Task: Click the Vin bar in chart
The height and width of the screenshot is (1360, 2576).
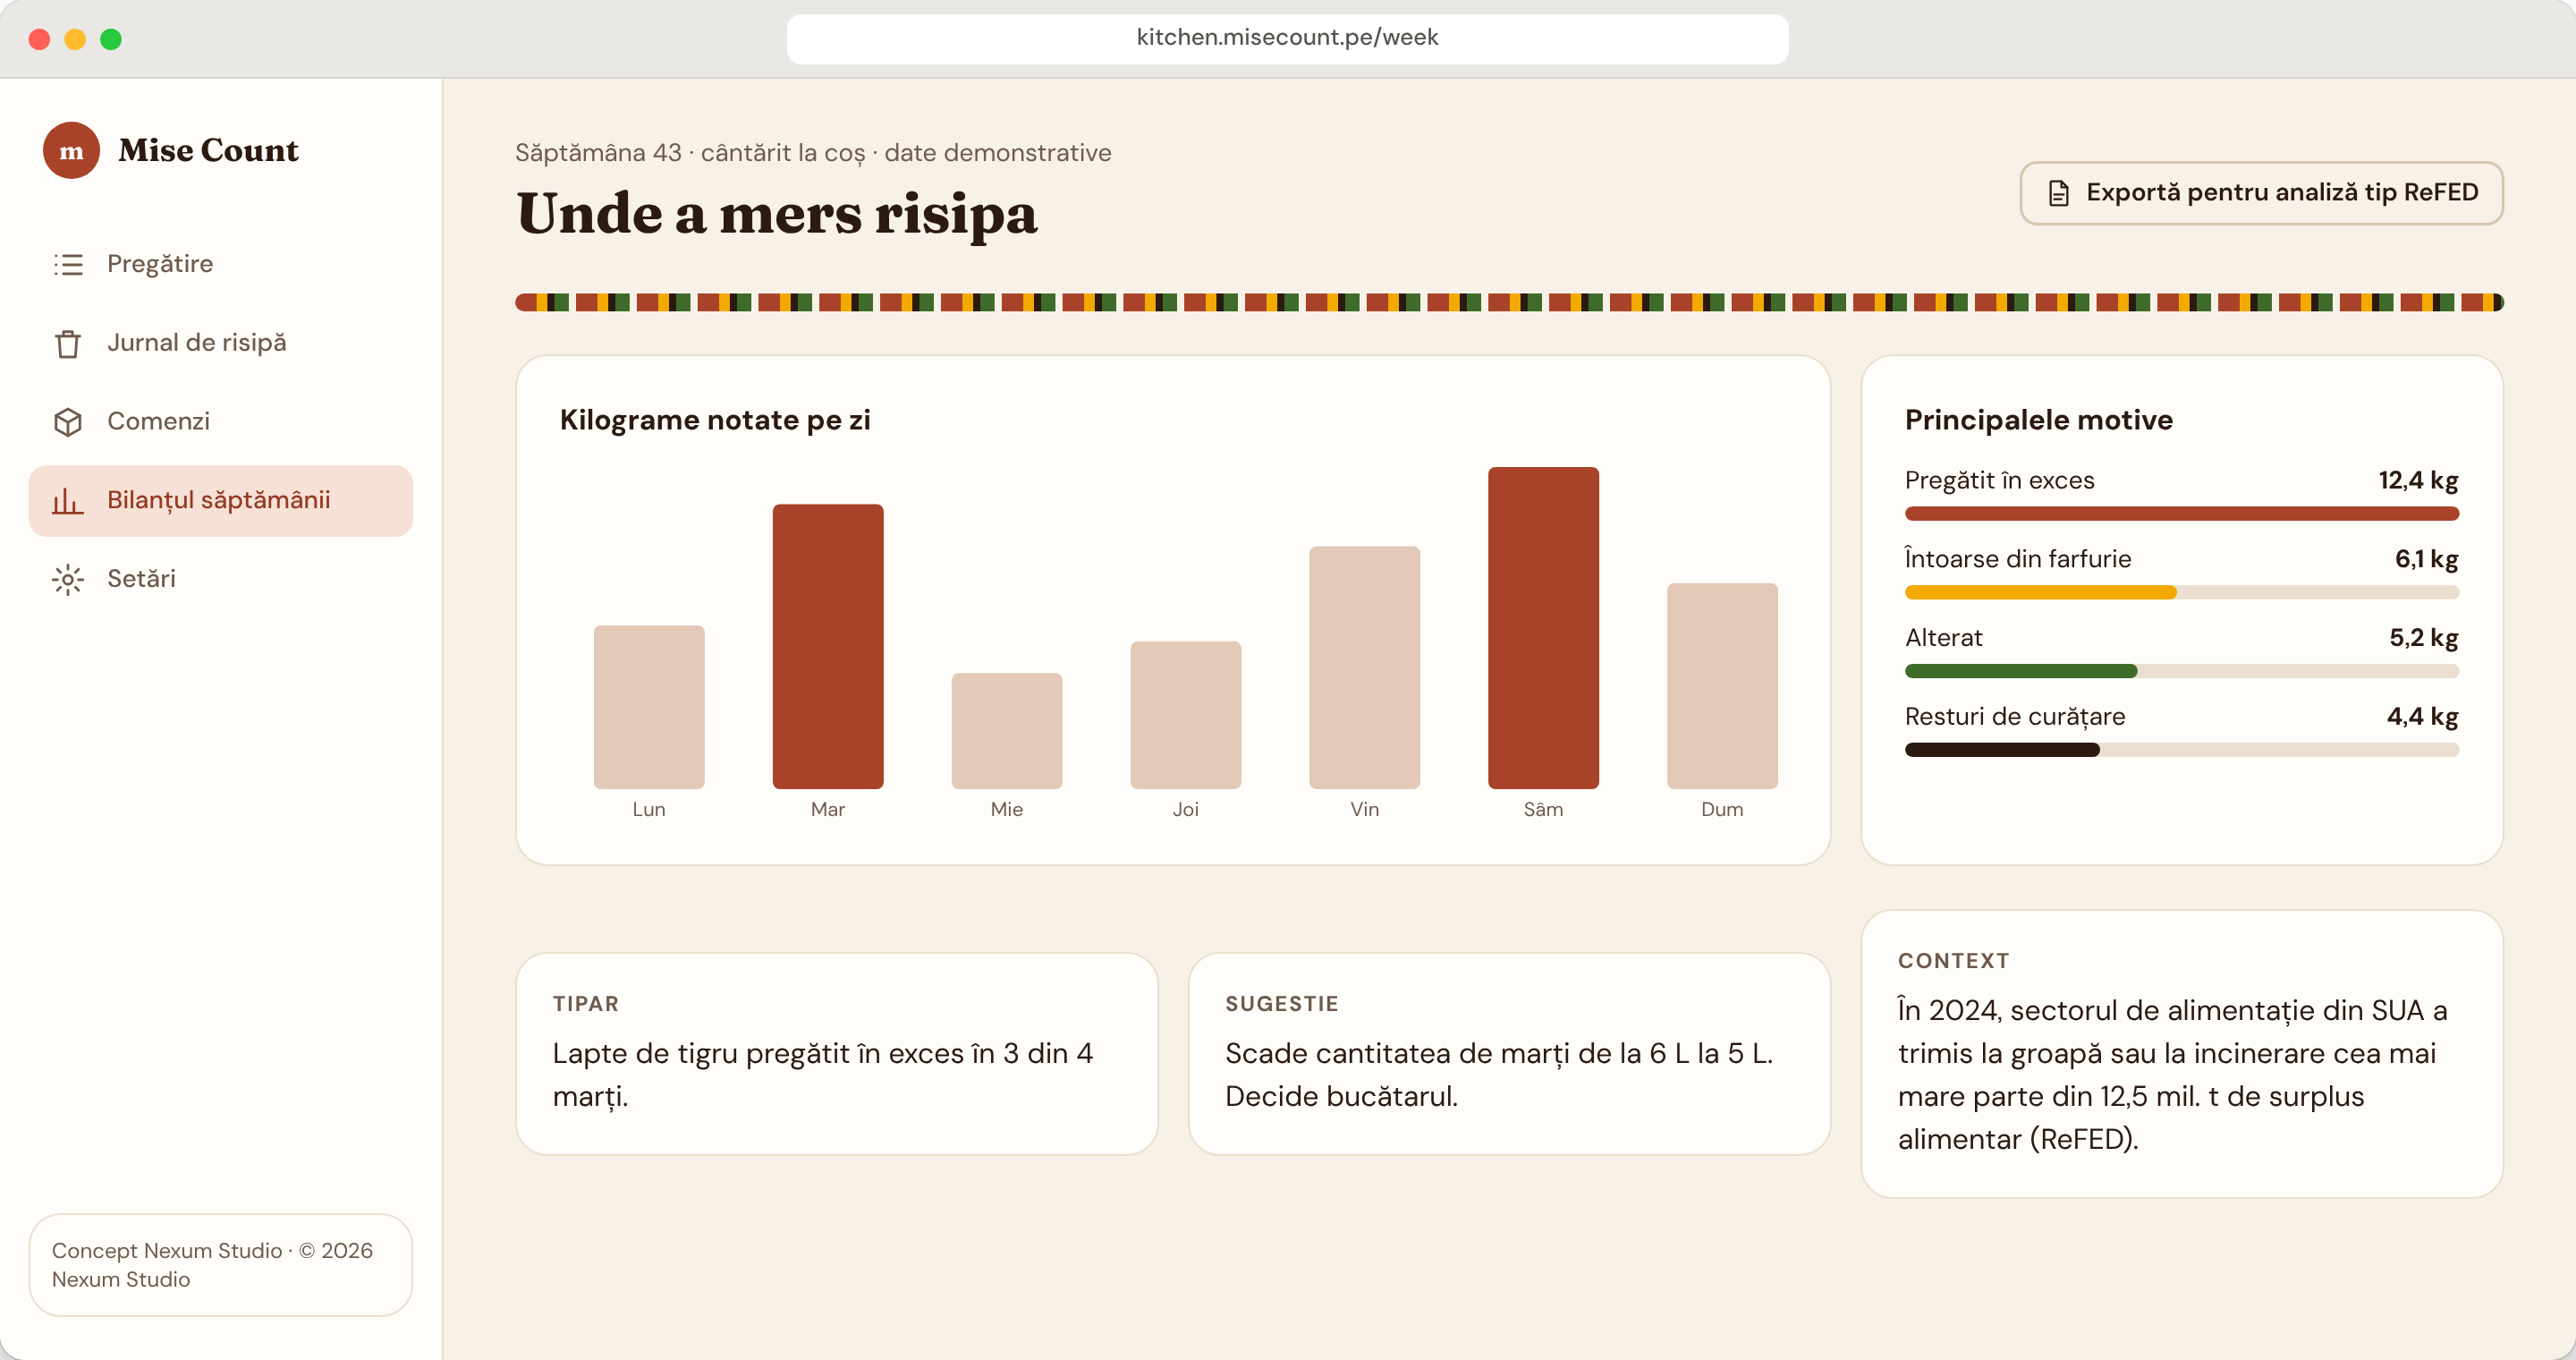Action: point(1365,667)
